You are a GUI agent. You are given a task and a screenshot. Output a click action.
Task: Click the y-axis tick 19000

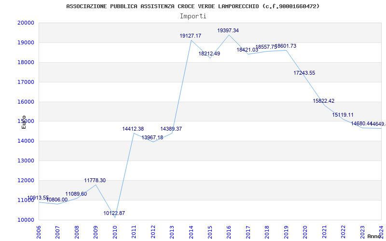pos(26,42)
